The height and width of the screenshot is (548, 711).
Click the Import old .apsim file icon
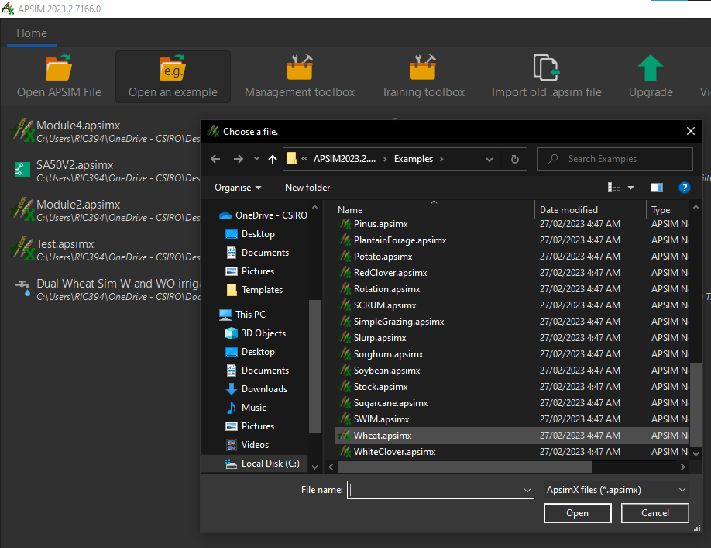point(546,67)
